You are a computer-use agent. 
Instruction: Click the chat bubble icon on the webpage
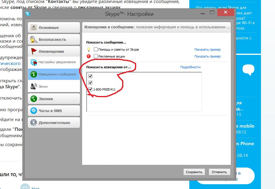point(248,70)
